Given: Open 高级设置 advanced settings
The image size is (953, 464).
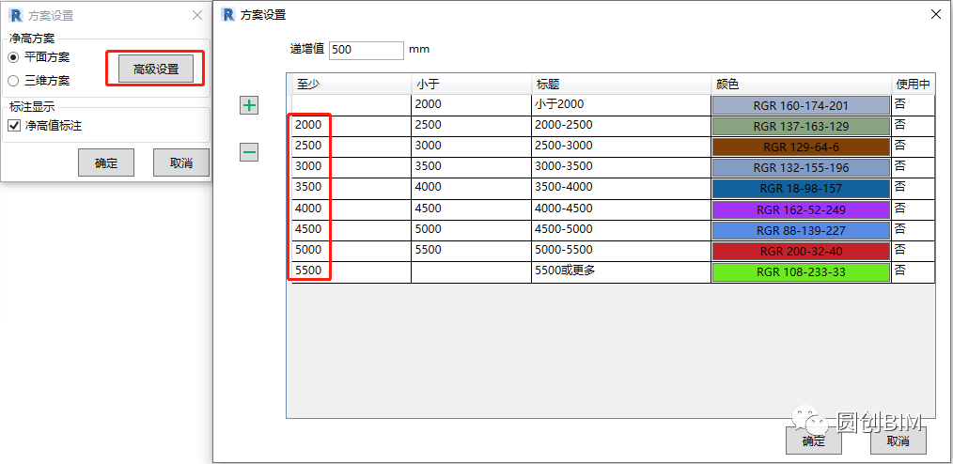Looking at the screenshot, I should click(156, 70).
